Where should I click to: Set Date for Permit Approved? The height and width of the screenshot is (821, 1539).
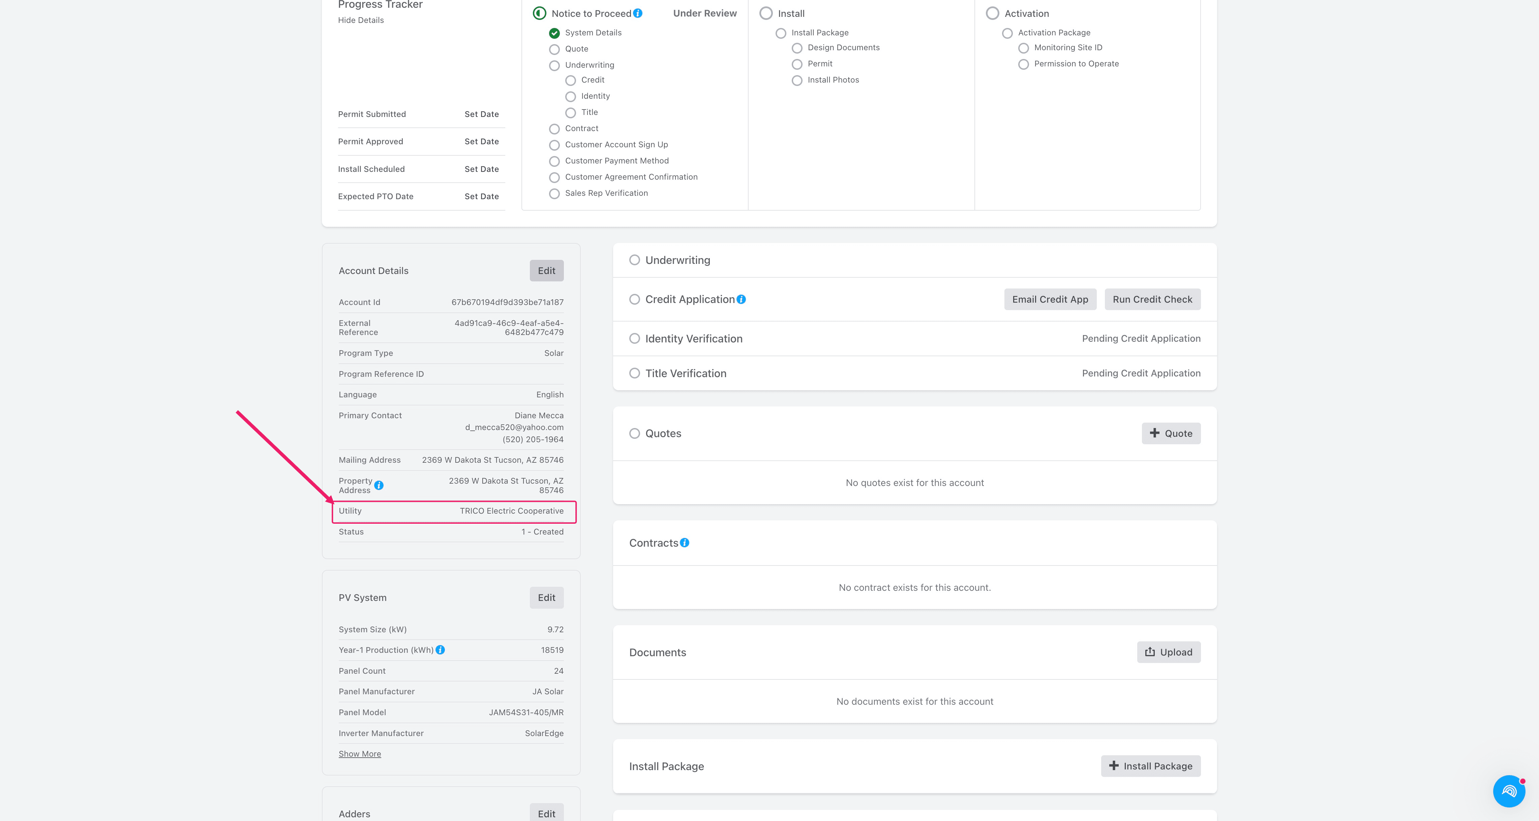[482, 142]
